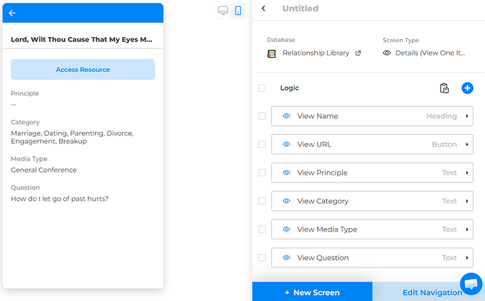Expand the View Question row arrow
485x301 pixels.
click(467, 257)
